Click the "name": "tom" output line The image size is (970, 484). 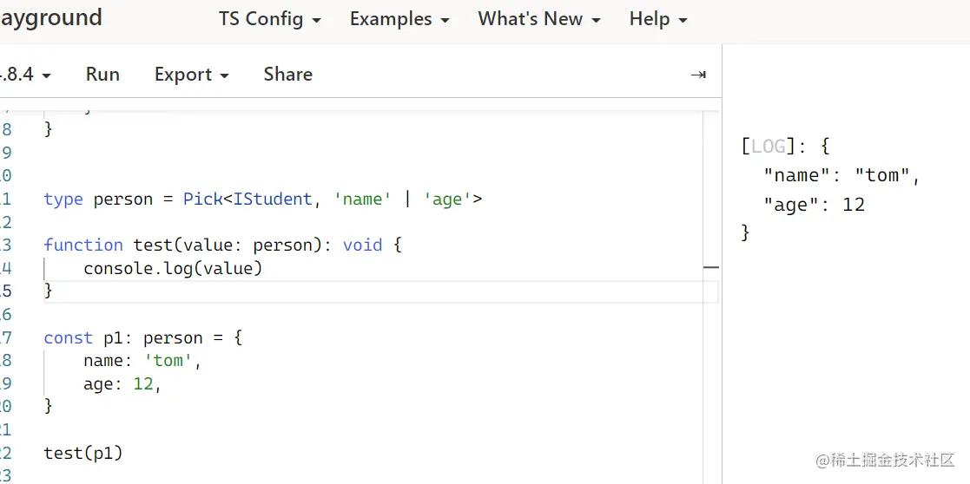[x=842, y=175]
